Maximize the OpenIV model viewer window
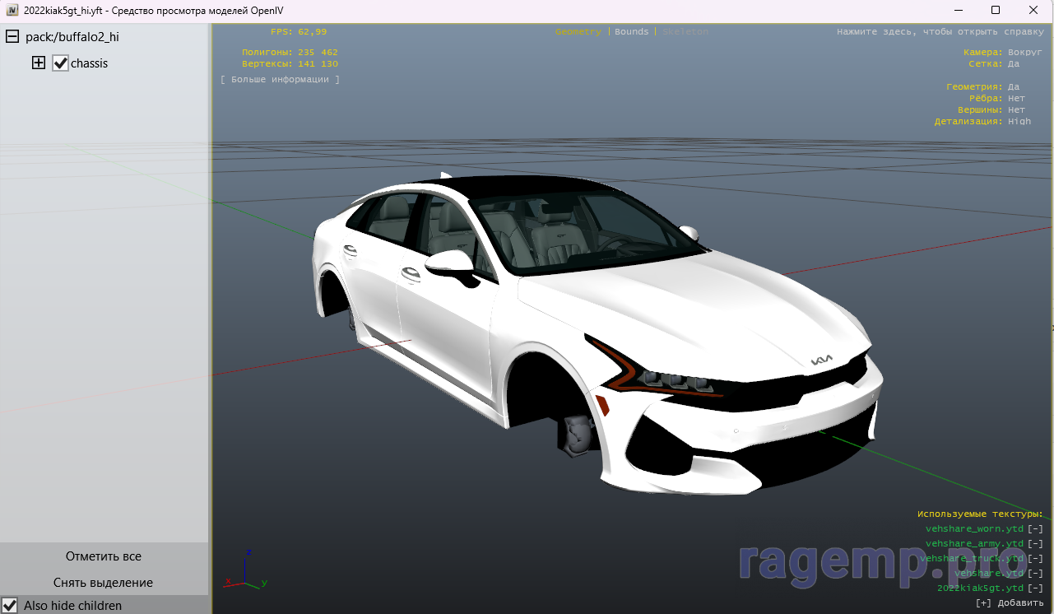Image resolution: width=1054 pixels, height=614 pixels. [996, 10]
